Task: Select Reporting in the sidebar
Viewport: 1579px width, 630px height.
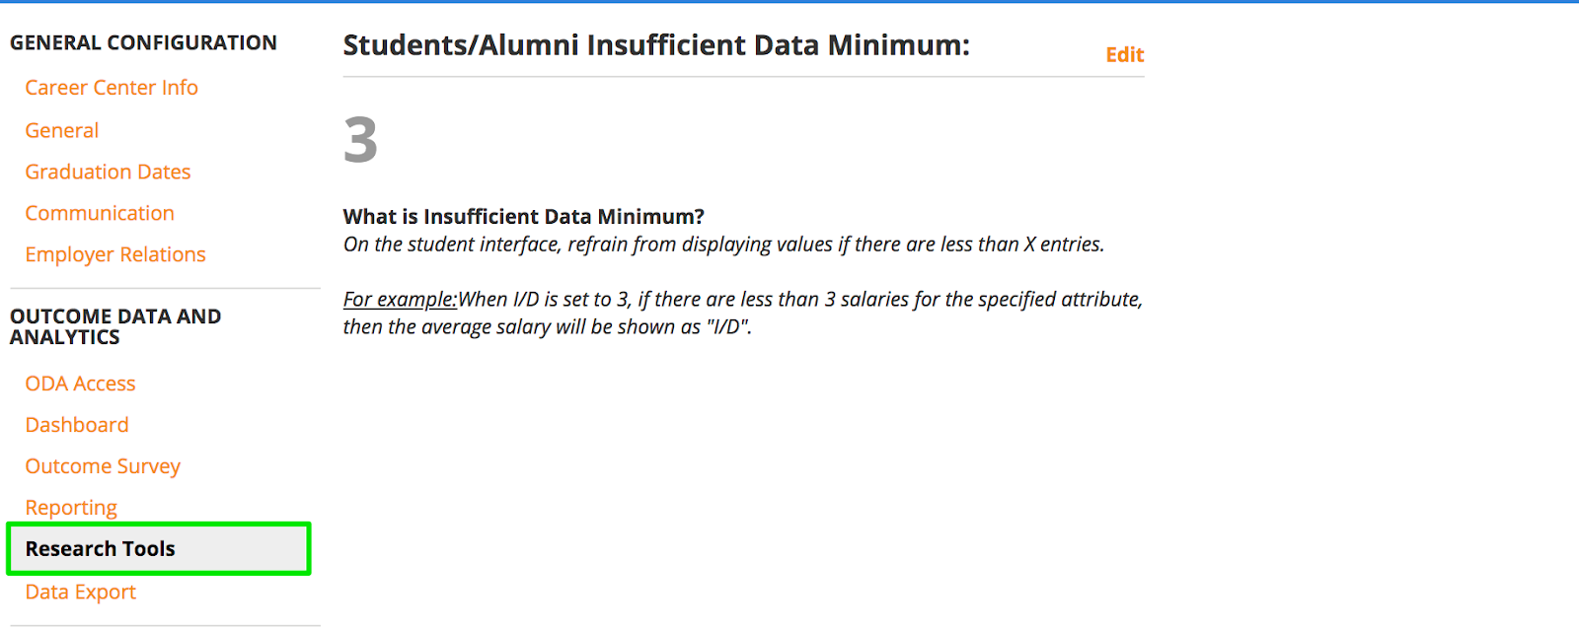Action: click(x=71, y=508)
